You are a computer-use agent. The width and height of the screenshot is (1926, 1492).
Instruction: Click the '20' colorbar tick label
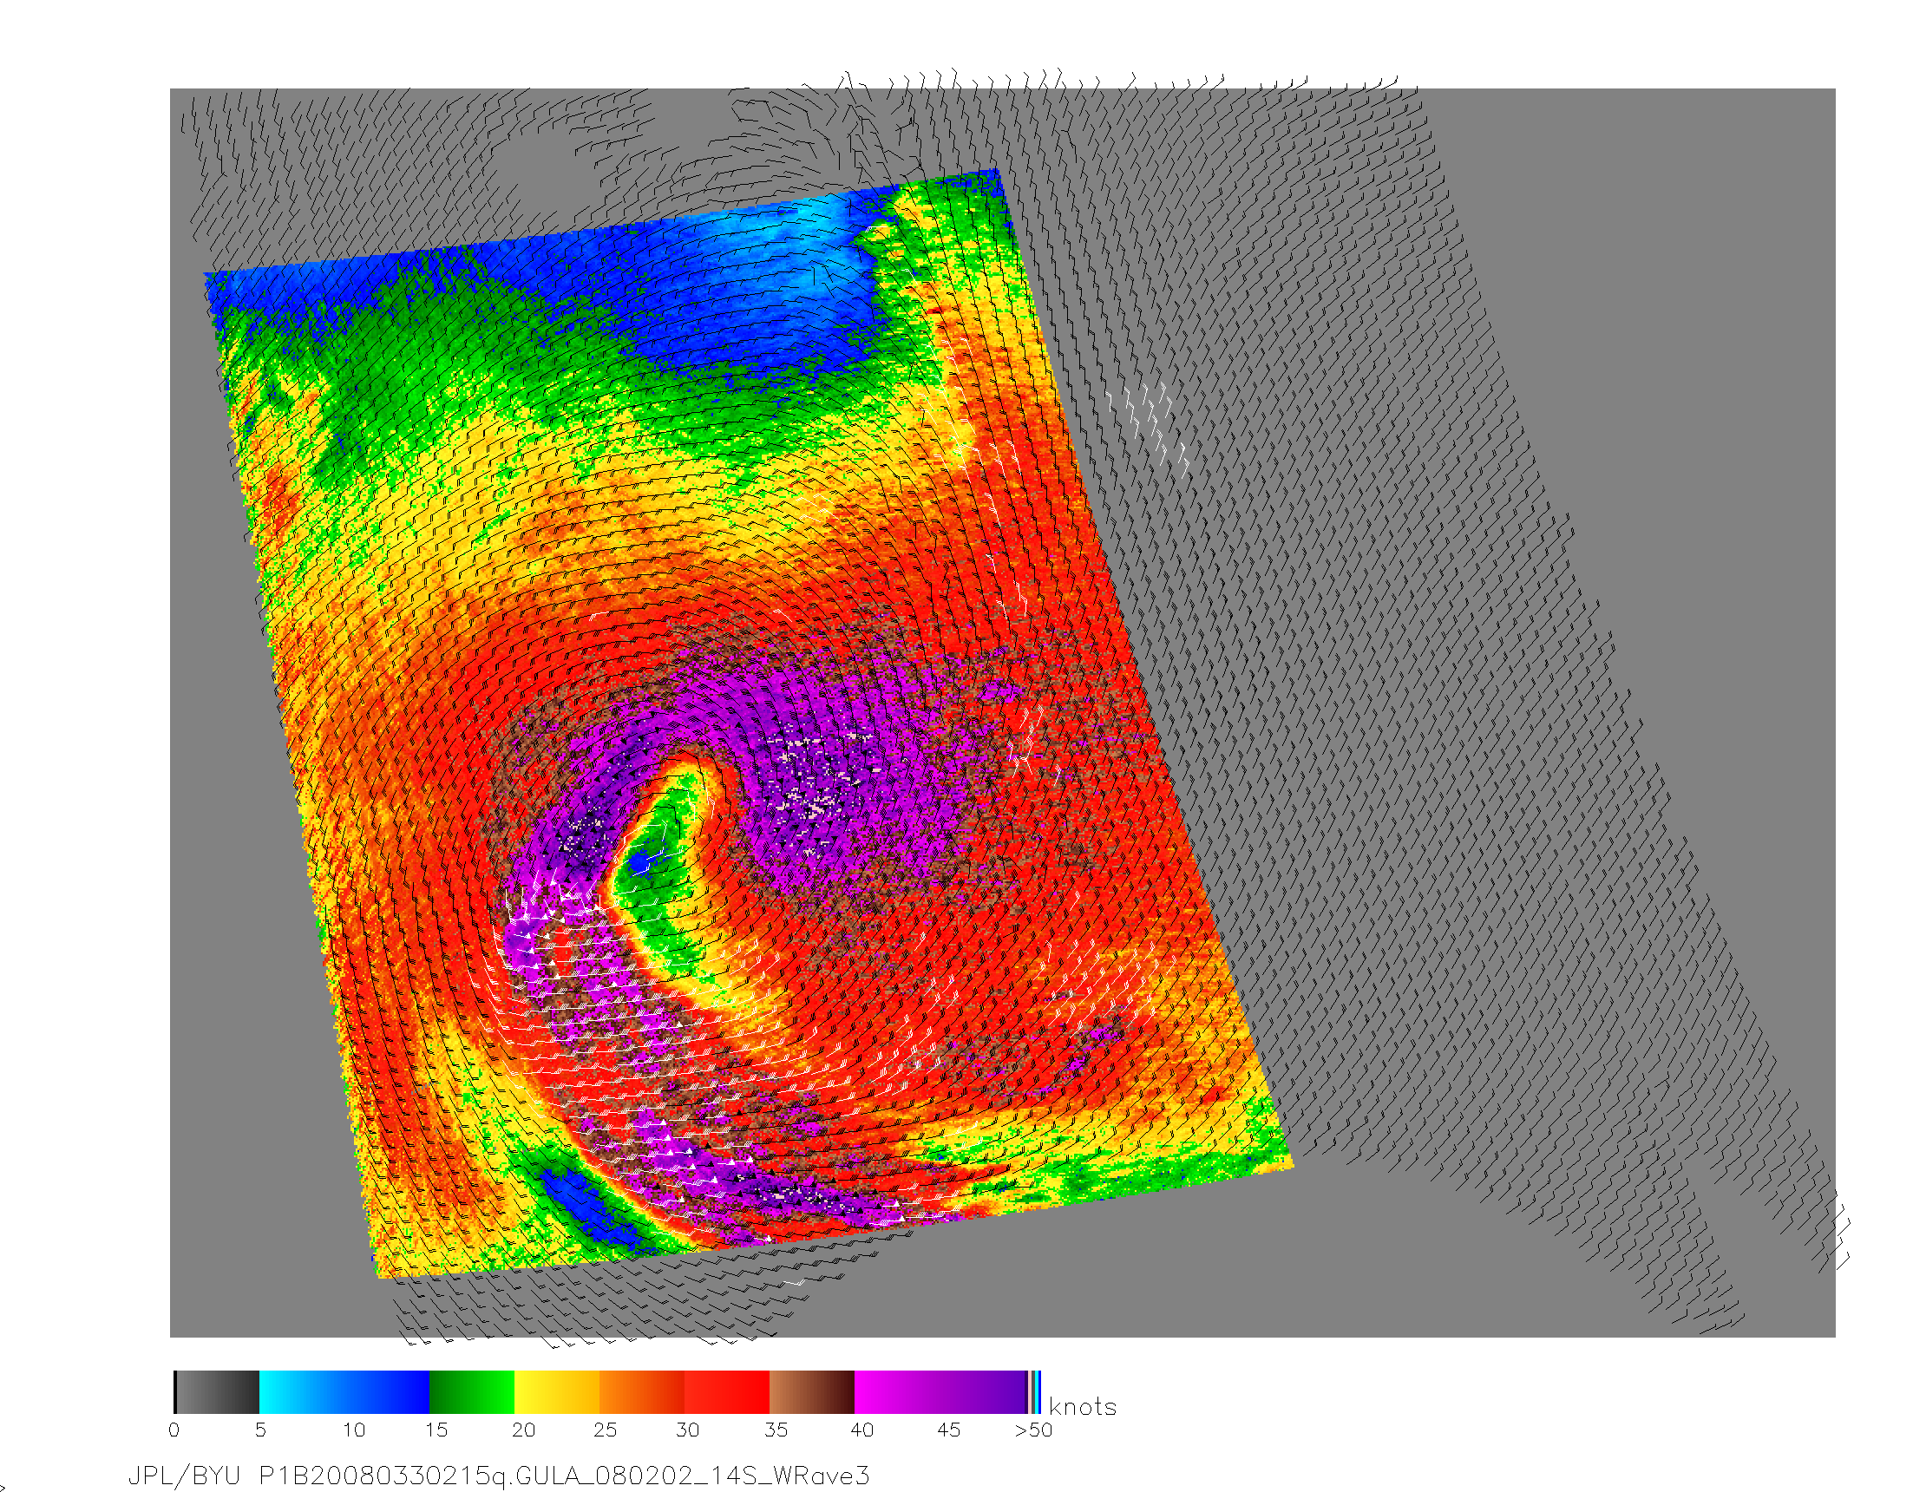pos(523,1430)
